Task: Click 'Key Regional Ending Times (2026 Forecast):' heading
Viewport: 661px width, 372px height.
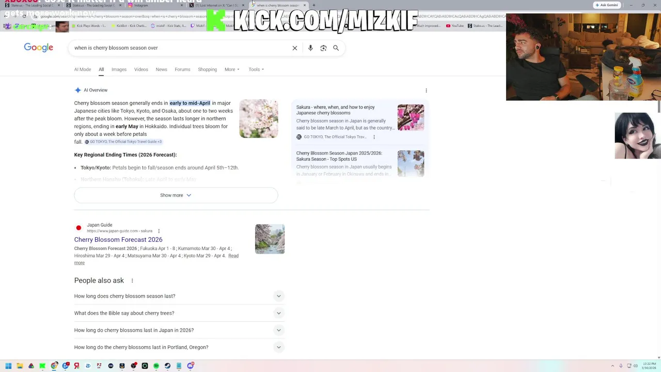Action: (x=125, y=155)
